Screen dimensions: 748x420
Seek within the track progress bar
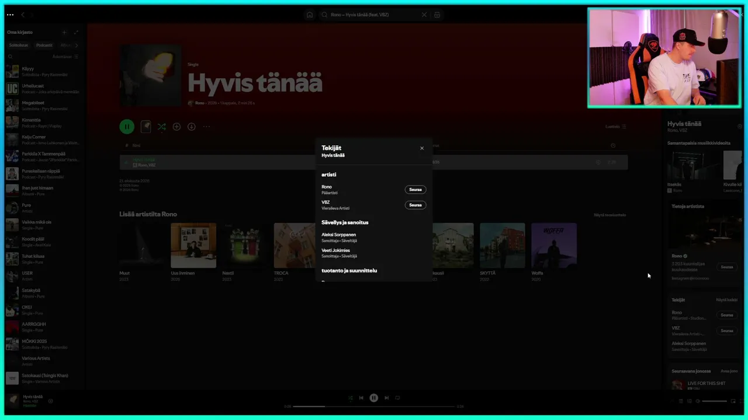coord(374,407)
